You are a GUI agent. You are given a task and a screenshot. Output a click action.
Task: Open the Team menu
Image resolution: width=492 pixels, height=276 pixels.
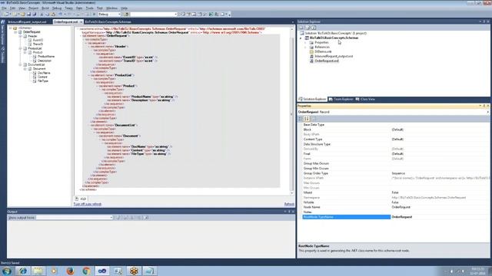point(68,8)
